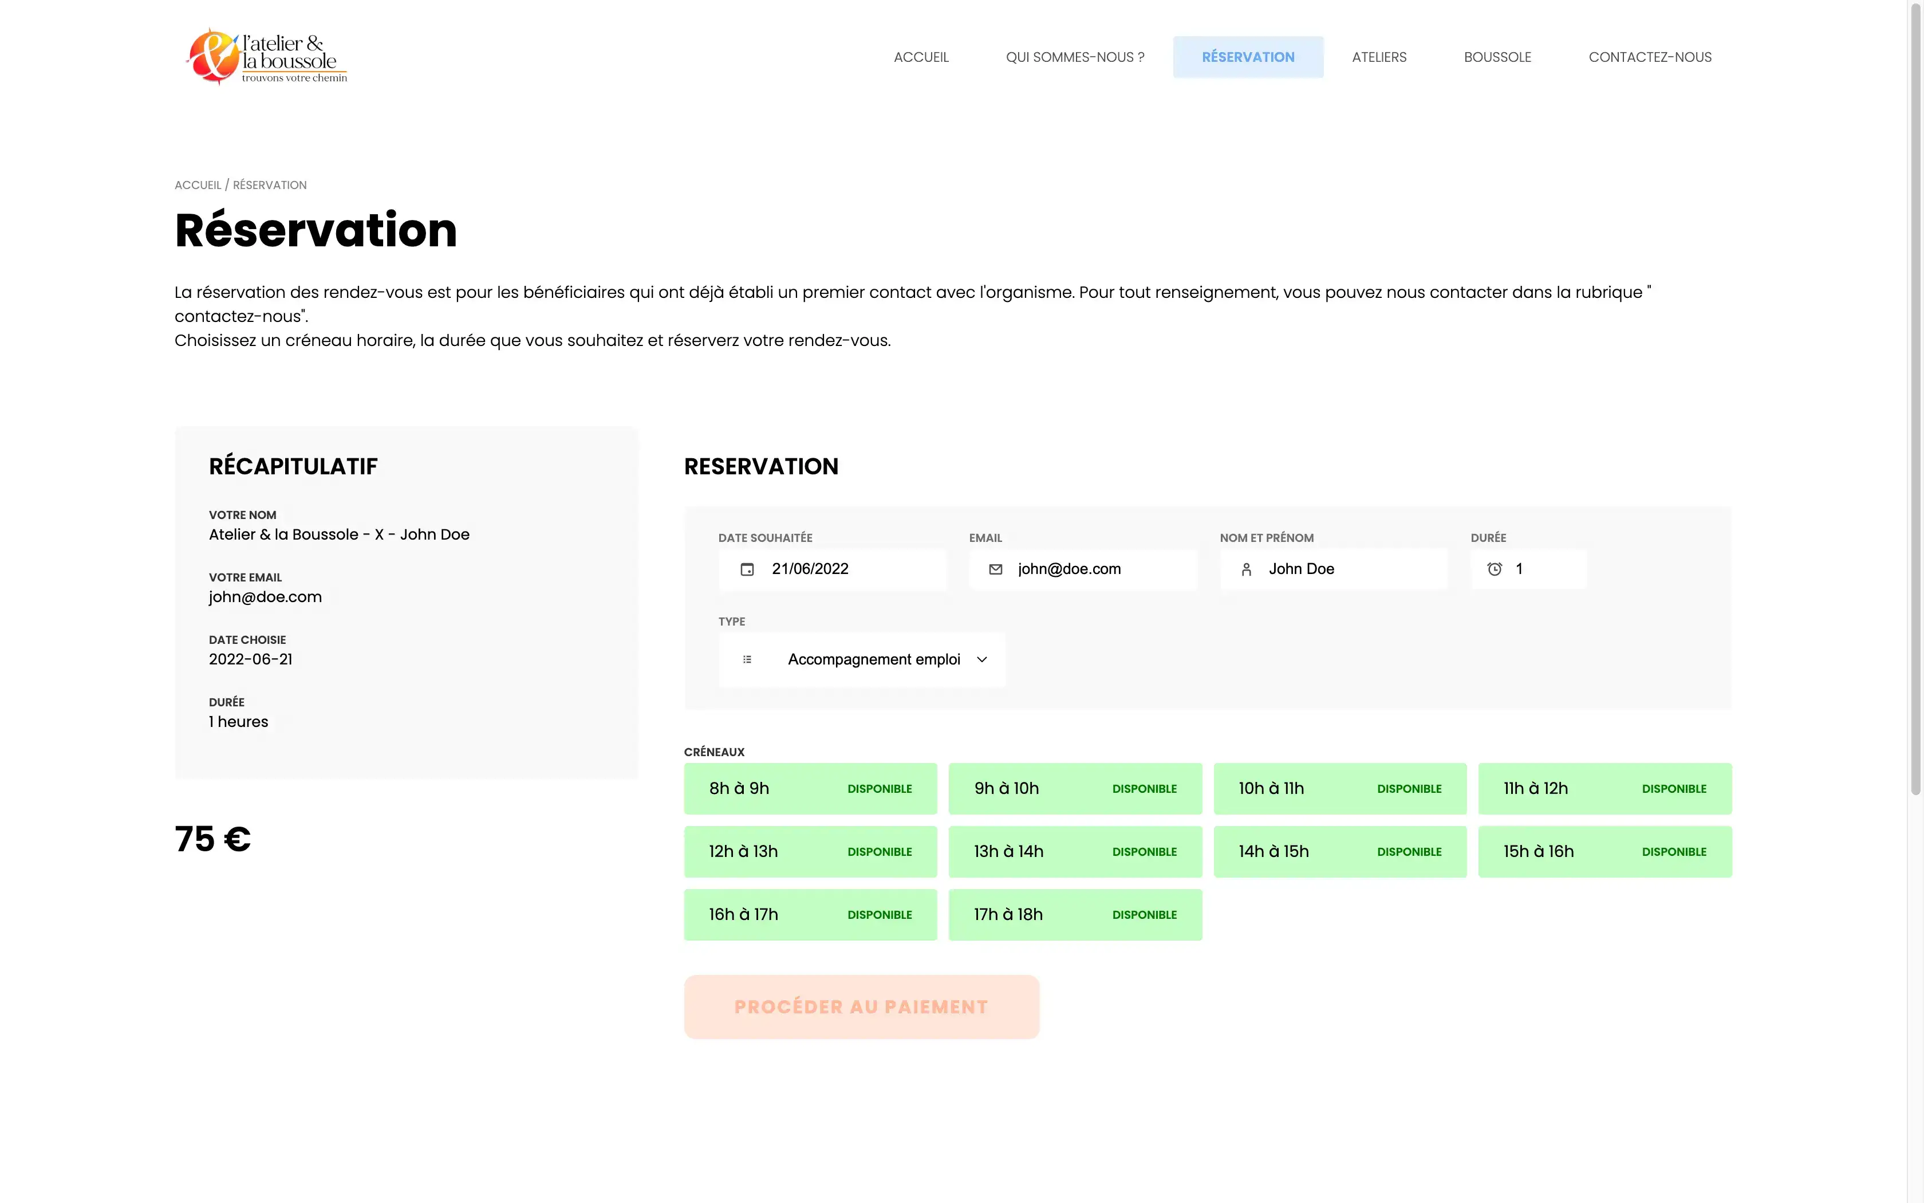Click the page vertical scrollbar
1924x1203 pixels.
1915,398
